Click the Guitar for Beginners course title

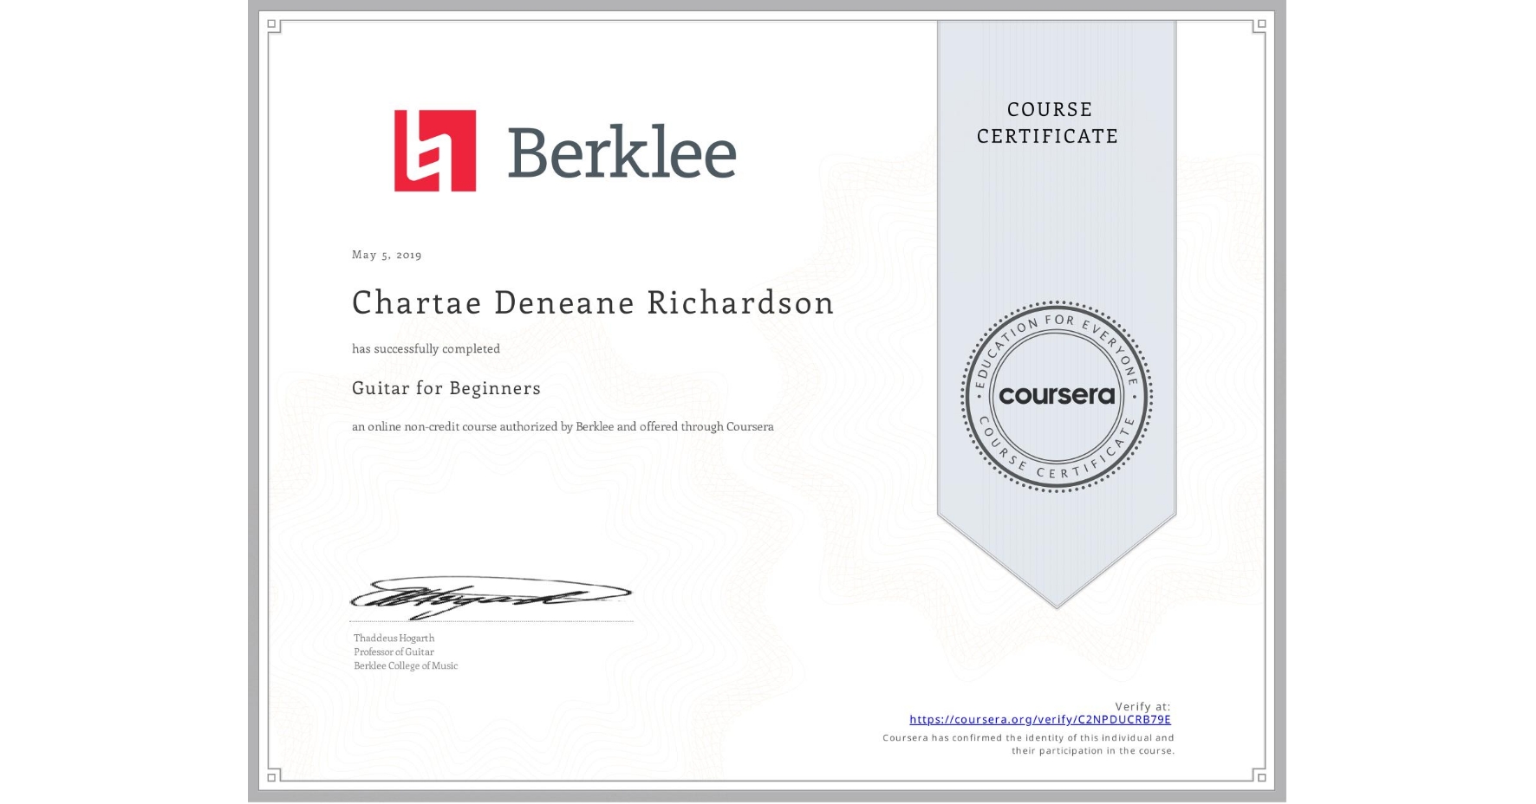click(x=445, y=388)
